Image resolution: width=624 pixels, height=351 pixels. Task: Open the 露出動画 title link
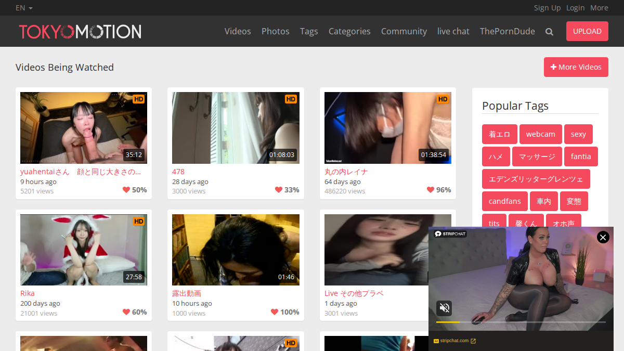click(187, 293)
